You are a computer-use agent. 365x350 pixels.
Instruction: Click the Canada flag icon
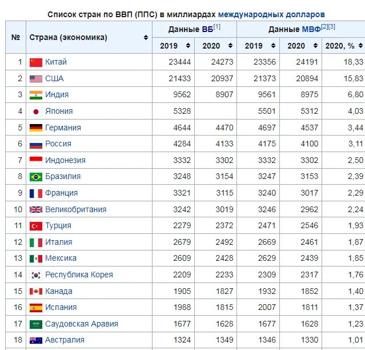point(36,291)
